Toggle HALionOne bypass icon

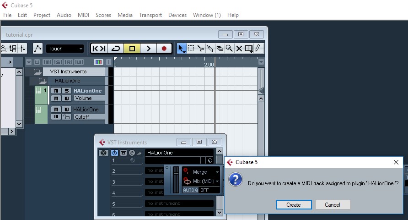tap(123, 153)
